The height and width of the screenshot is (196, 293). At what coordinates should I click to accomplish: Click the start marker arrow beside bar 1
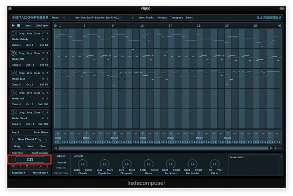56,26
